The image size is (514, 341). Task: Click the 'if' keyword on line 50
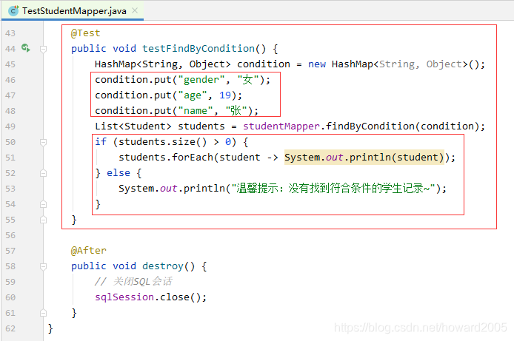pyautogui.click(x=101, y=141)
